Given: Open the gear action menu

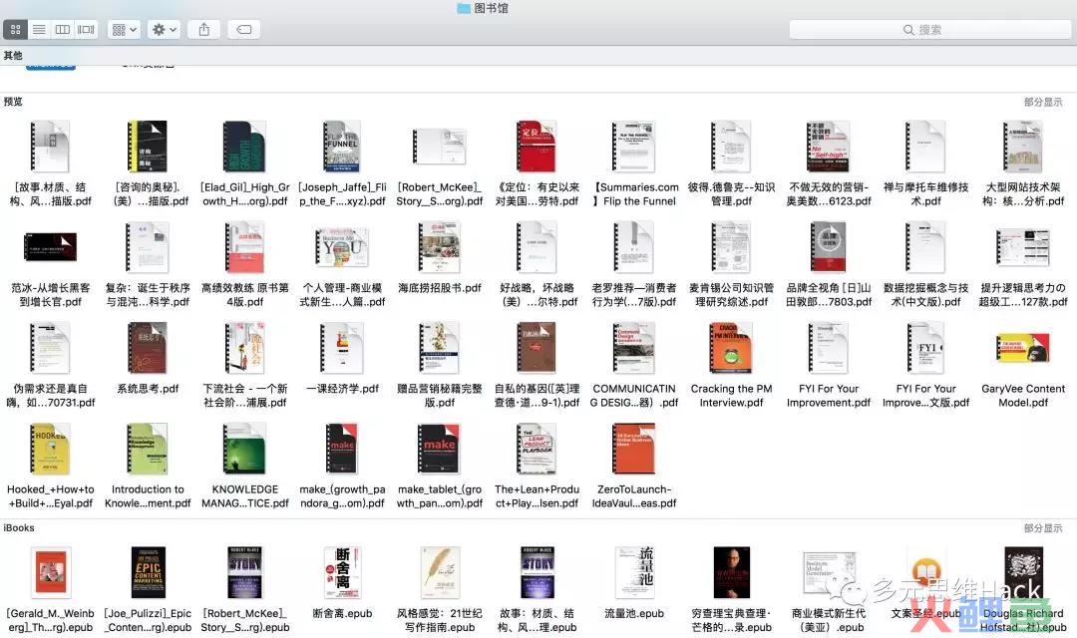Looking at the screenshot, I should click(x=165, y=30).
